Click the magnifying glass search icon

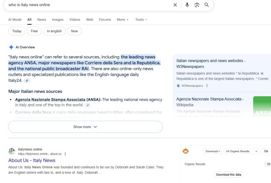coord(207,5)
